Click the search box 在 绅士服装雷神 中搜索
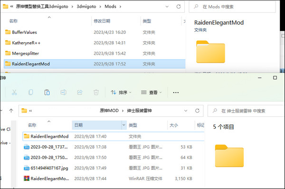The height and width of the screenshot is (189, 285). point(246,111)
